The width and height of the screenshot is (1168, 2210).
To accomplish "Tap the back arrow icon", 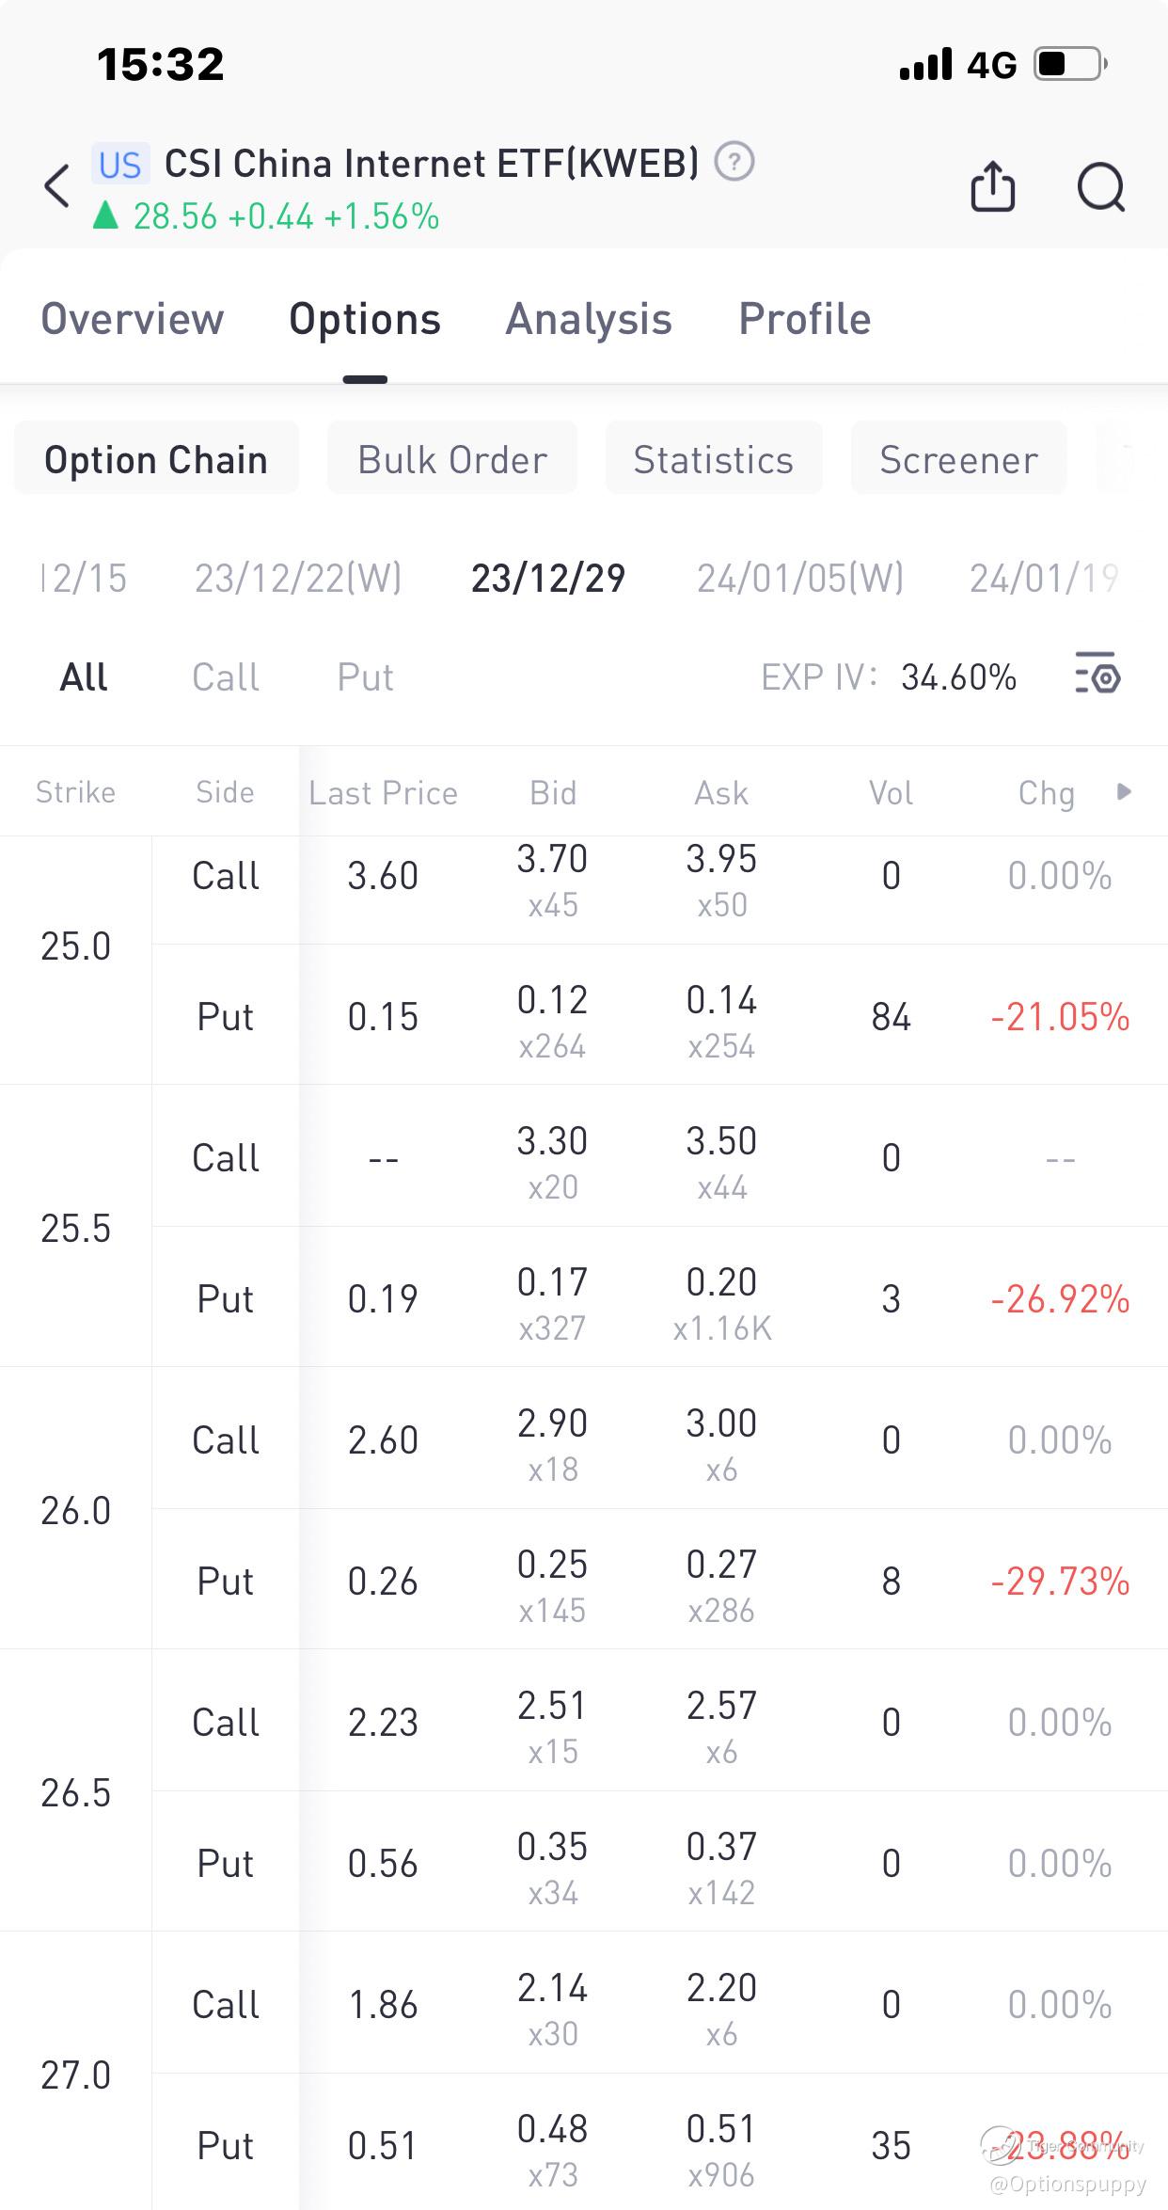I will (x=58, y=185).
